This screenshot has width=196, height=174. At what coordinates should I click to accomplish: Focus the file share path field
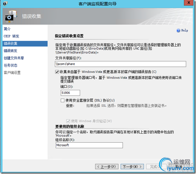click(121, 64)
